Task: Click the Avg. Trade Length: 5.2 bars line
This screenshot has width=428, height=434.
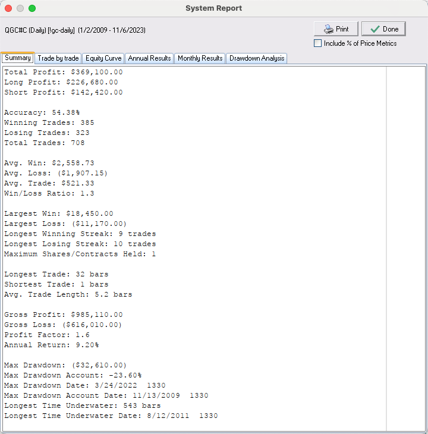Action: click(x=68, y=294)
